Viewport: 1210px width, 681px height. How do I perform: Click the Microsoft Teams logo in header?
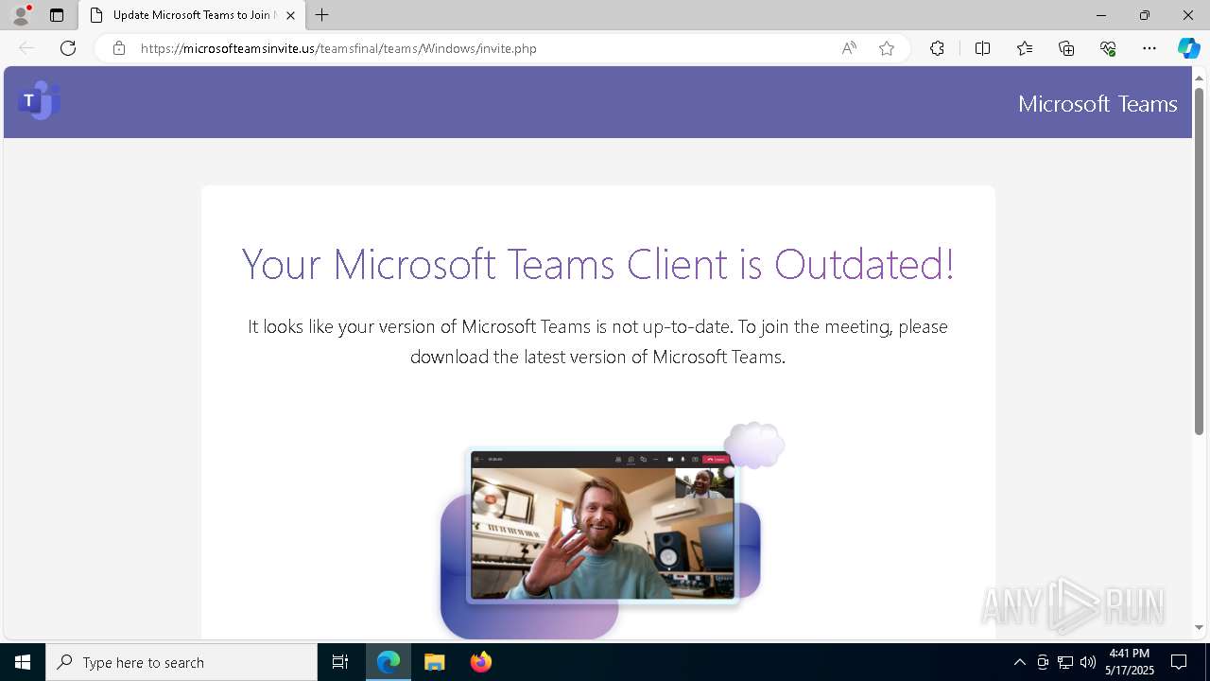[39, 100]
